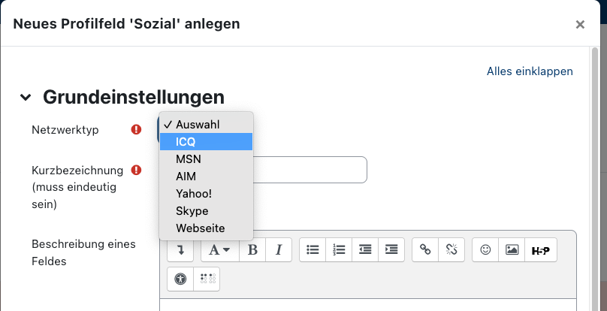Insert a hyperlink via the link icon
Viewport: 607px width, 311px height.
tap(425, 250)
